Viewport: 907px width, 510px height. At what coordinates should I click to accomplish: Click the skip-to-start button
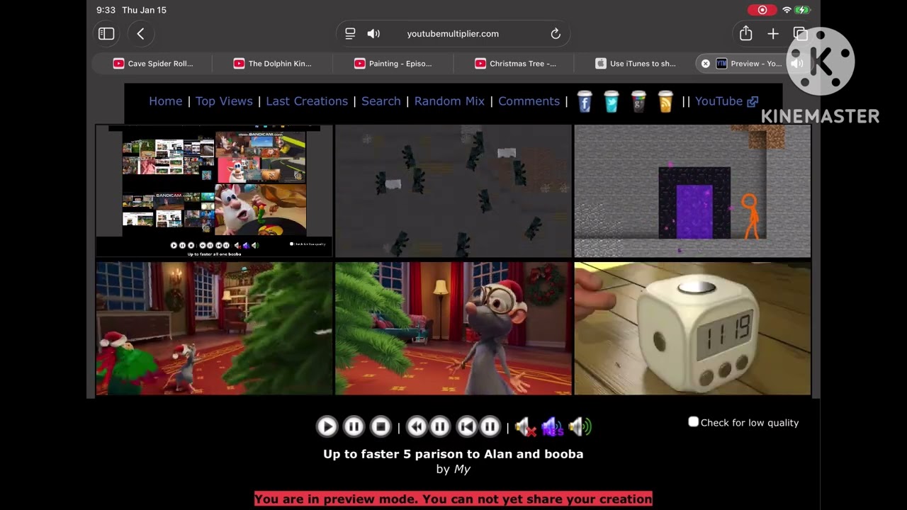coord(466,426)
